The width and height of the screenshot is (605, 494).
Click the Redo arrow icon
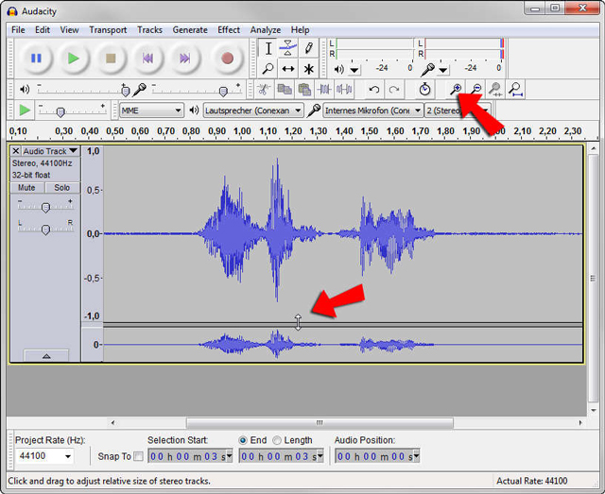pyautogui.click(x=394, y=90)
